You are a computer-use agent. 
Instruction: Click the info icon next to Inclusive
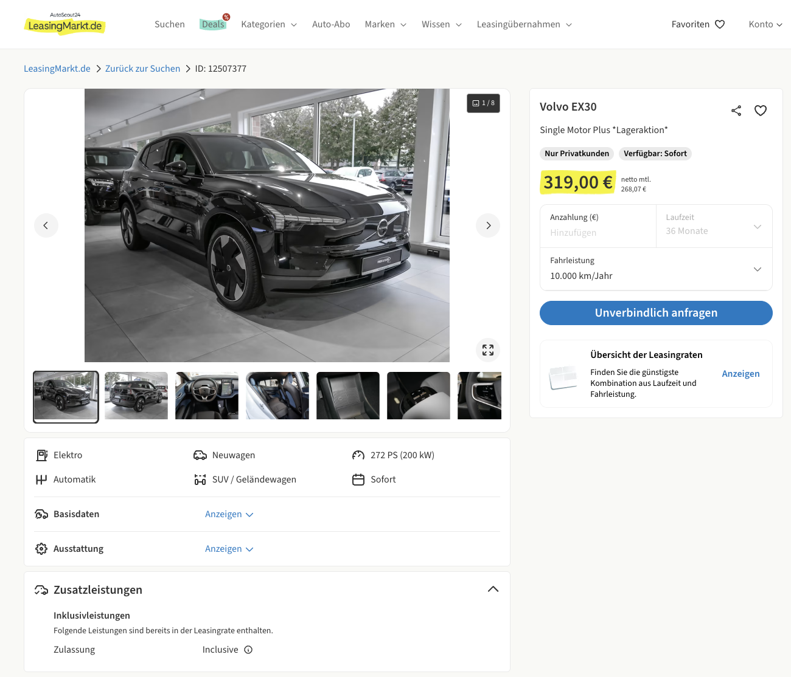point(248,650)
